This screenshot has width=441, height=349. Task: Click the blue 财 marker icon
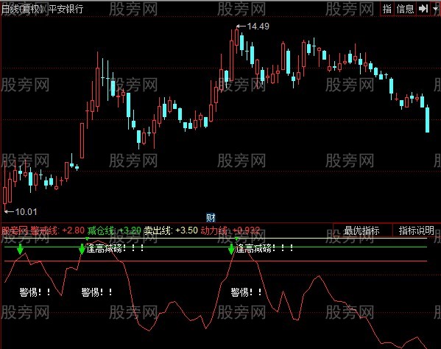coord(211,217)
